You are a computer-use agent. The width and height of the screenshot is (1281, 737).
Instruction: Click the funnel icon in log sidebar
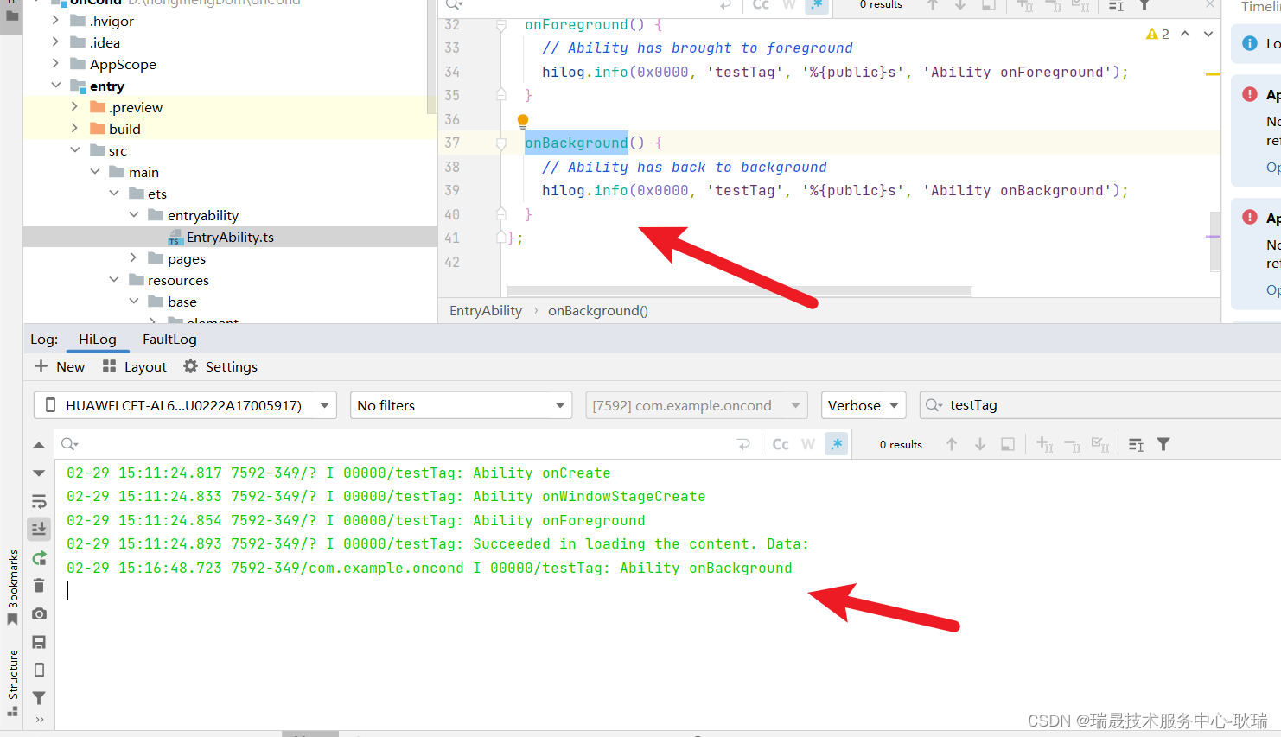[x=39, y=698]
